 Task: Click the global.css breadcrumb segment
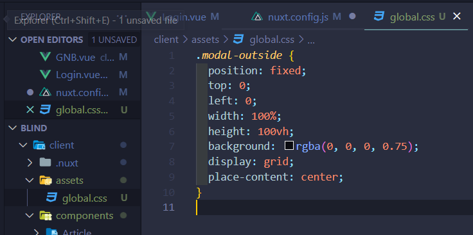[x=272, y=40]
